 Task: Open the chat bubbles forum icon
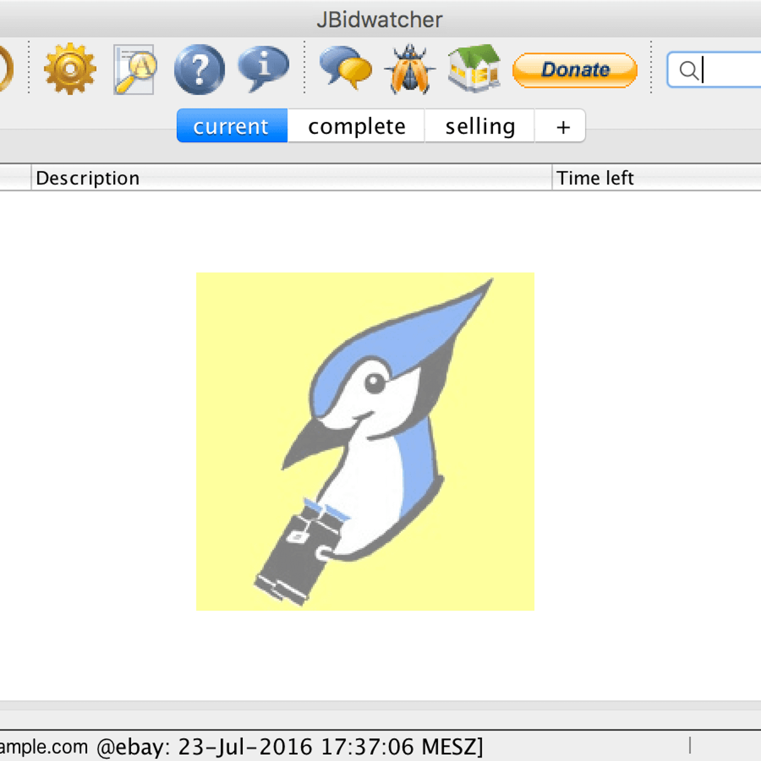[346, 68]
